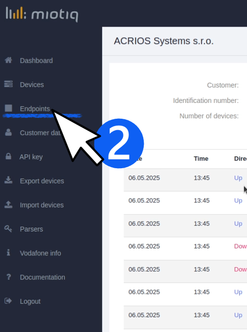Click time 13:45 in first table row
The image size is (247, 332).
(x=202, y=178)
